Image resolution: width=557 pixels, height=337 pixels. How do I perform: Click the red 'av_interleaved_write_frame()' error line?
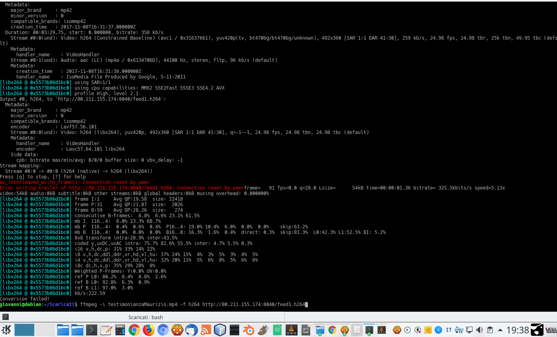tap(75, 182)
